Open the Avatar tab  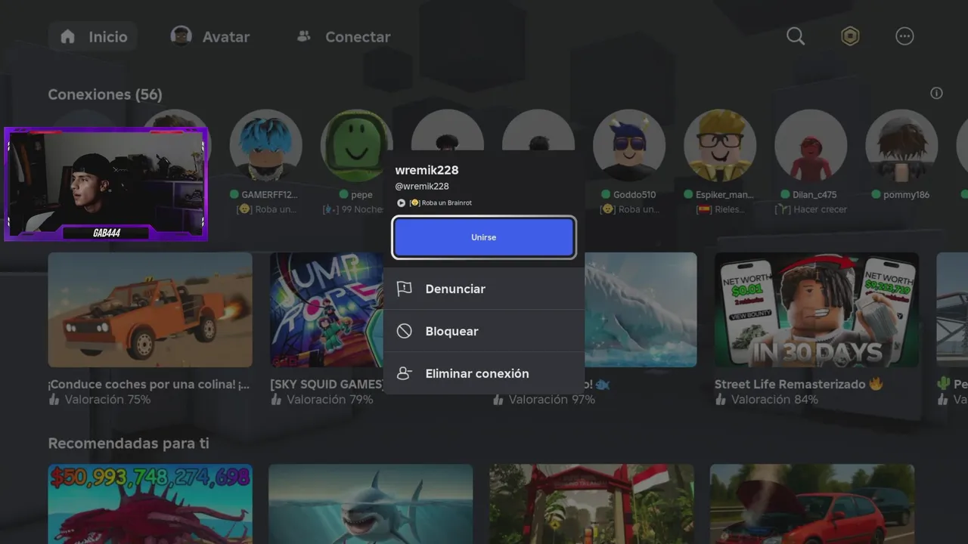[210, 36]
